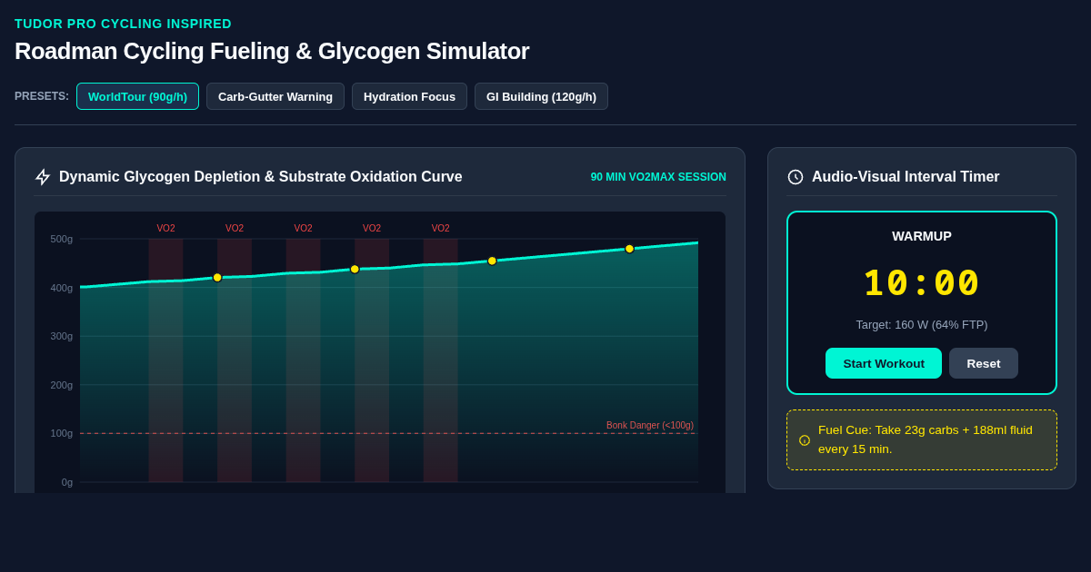
Task: Click the clock icon next to Audio-Visual Interval Timer
Action: click(x=796, y=177)
